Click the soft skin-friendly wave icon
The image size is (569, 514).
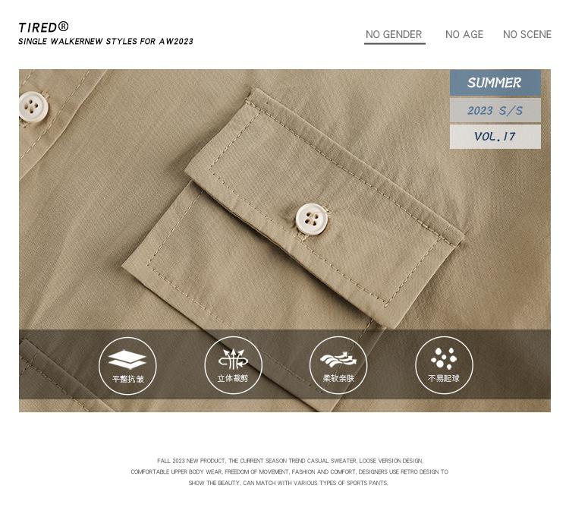click(338, 360)
